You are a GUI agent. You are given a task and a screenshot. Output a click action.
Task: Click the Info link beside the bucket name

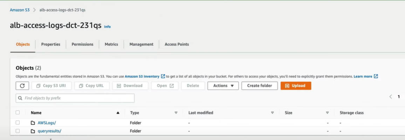coord(107,27)
